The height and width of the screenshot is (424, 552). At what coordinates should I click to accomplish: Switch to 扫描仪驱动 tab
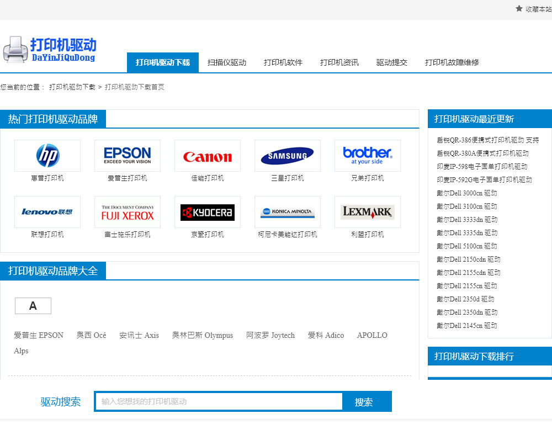(x=227, y=63)
